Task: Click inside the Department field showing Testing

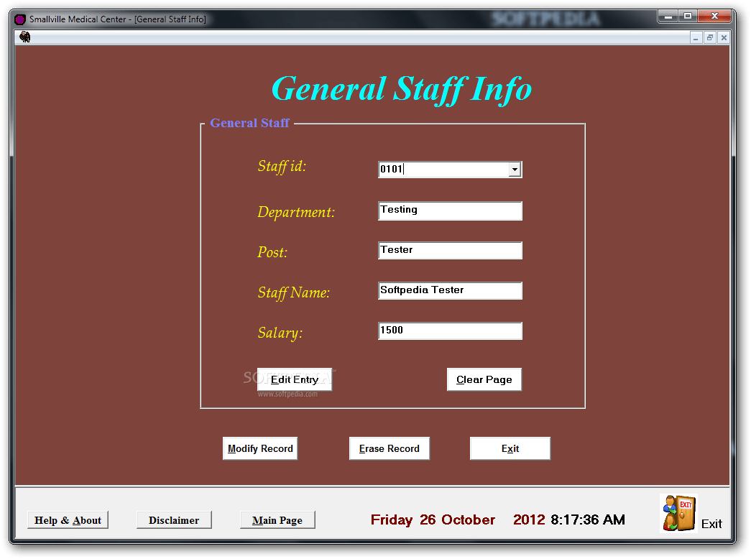Action: pos(450,211)
